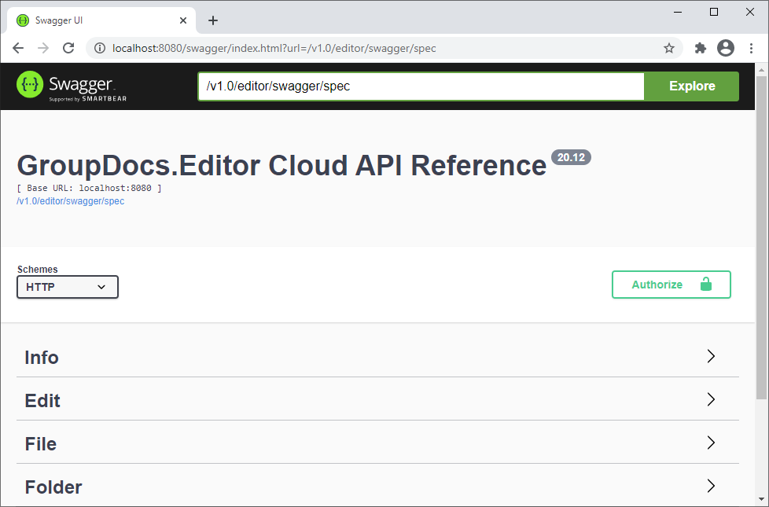Click the Swagger UI tab favicon
Viewport: 769px width, 507px height.
23,20
